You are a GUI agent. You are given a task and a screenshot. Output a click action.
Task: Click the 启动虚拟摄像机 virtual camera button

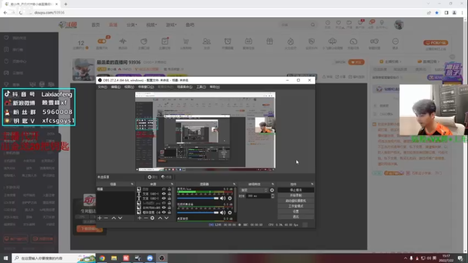click(296, 200)
